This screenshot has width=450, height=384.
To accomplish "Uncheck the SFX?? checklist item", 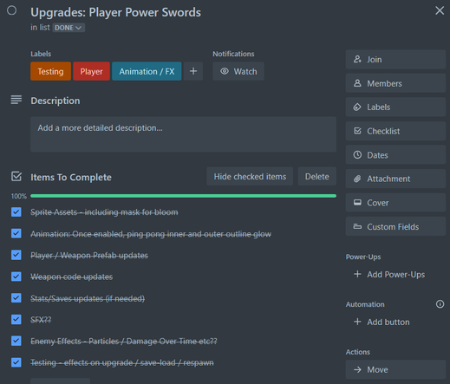I will [x=16, y=320].
